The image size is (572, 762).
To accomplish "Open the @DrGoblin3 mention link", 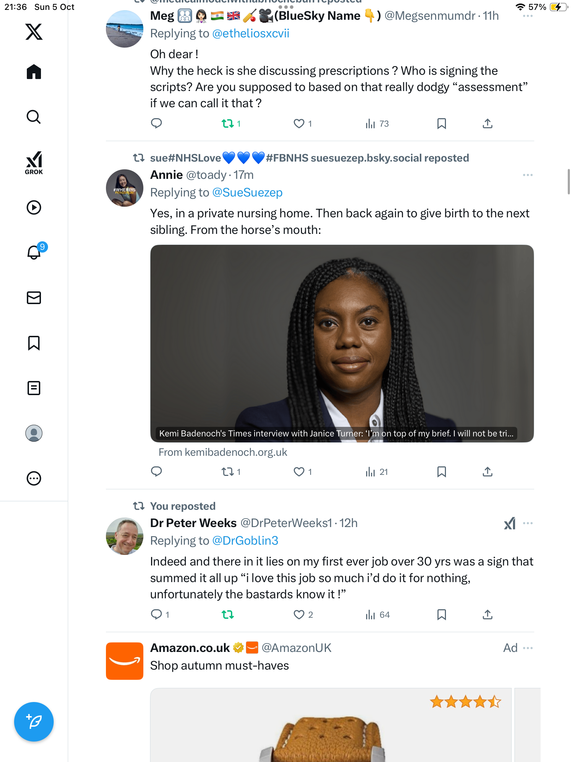I will 245,541.
